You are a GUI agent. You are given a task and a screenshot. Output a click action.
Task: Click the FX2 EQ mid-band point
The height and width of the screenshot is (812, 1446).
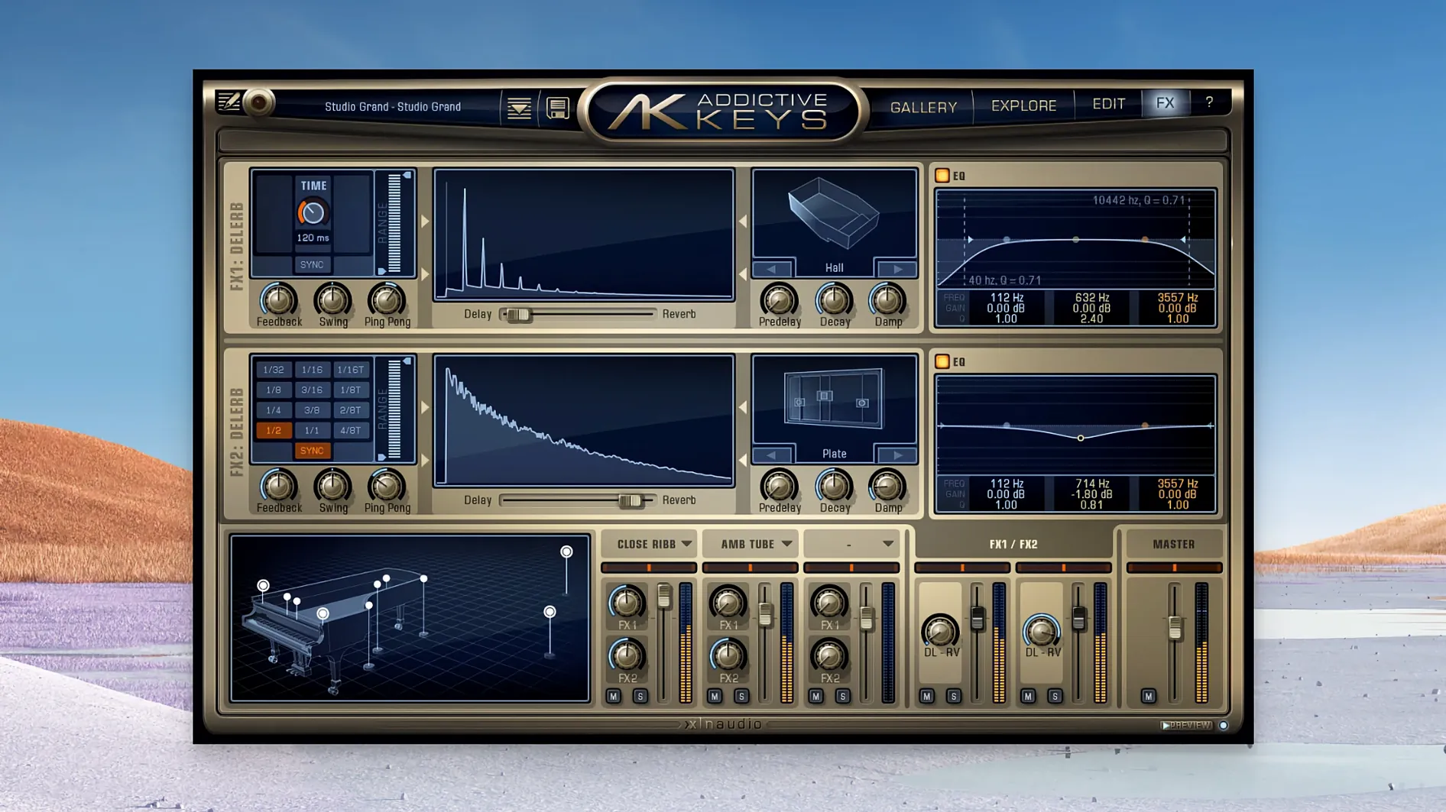1081,438
